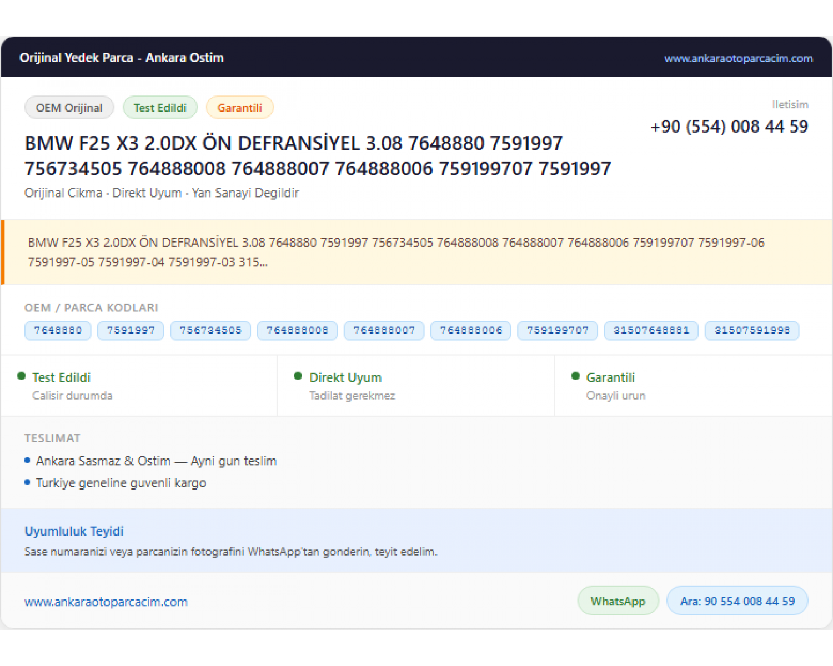This screenshot has width=833, height=666.
Task: Choose part code chip 764888008
Action: 297,330
